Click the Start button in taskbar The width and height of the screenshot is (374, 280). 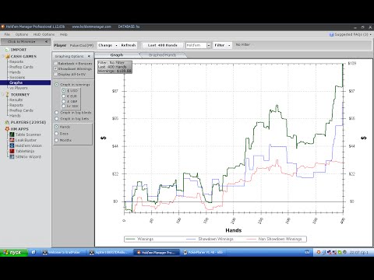coord(14,253)
